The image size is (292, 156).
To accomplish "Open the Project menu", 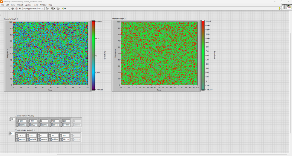I will (x=20, y=5).
